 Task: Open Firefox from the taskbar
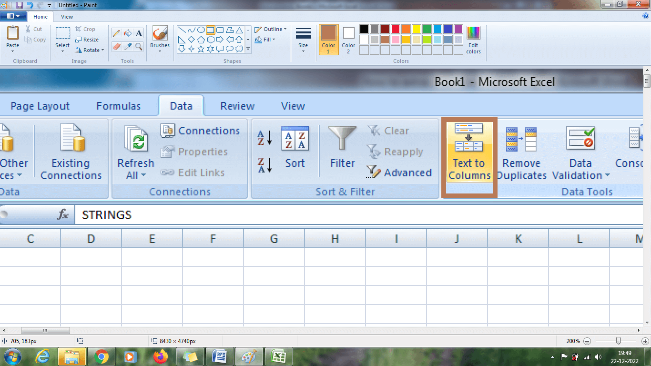pyautogui.click(x=161, y=356)
